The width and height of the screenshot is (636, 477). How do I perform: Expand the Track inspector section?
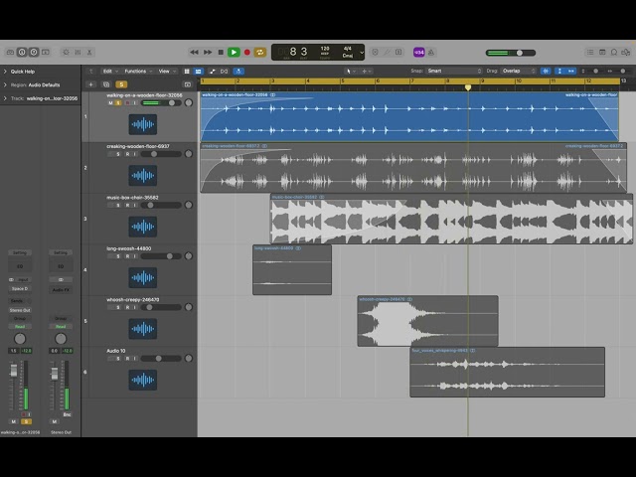click(5, 98)
